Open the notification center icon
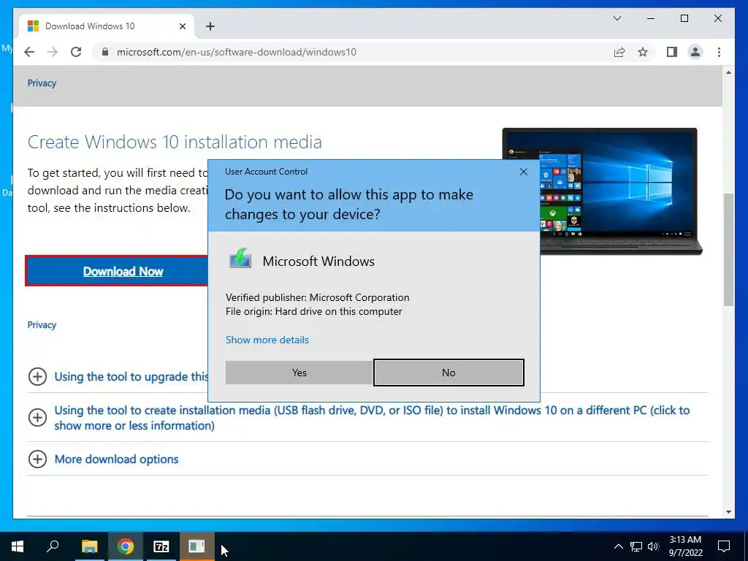 pyautogui.click(x=724, y=546)
